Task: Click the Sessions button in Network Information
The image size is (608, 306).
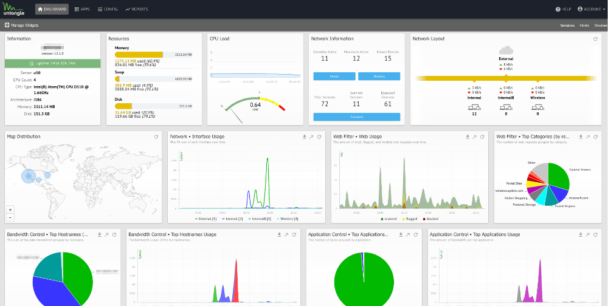Action: tap(357, 117)
